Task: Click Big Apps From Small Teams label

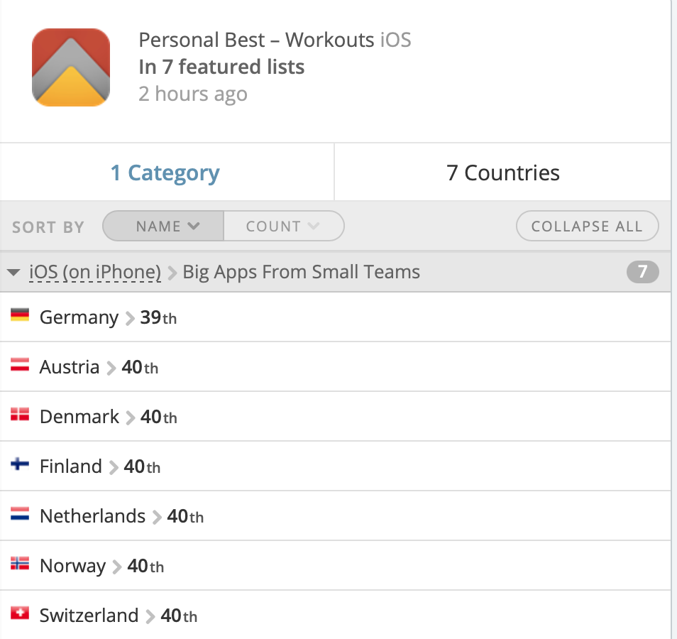Action: 302,272
